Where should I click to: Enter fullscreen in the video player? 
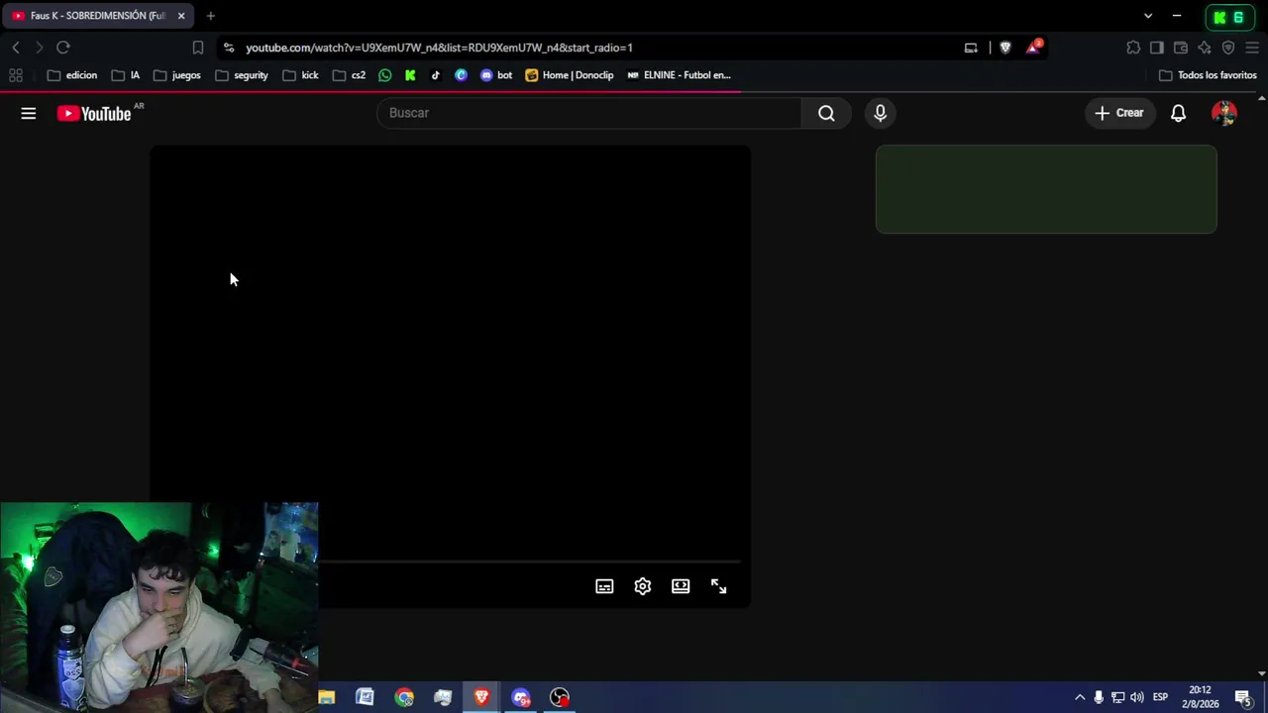pyautogui.click(x=719, y=586)
